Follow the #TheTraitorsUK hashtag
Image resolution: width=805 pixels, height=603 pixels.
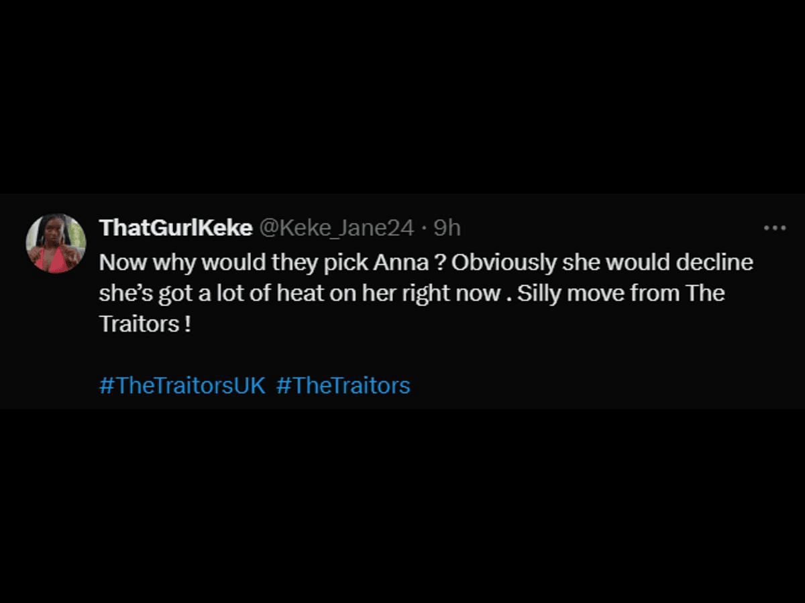coord(182,386)
